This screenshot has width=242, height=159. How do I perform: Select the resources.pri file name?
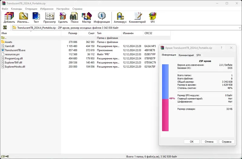coord(12,54)
